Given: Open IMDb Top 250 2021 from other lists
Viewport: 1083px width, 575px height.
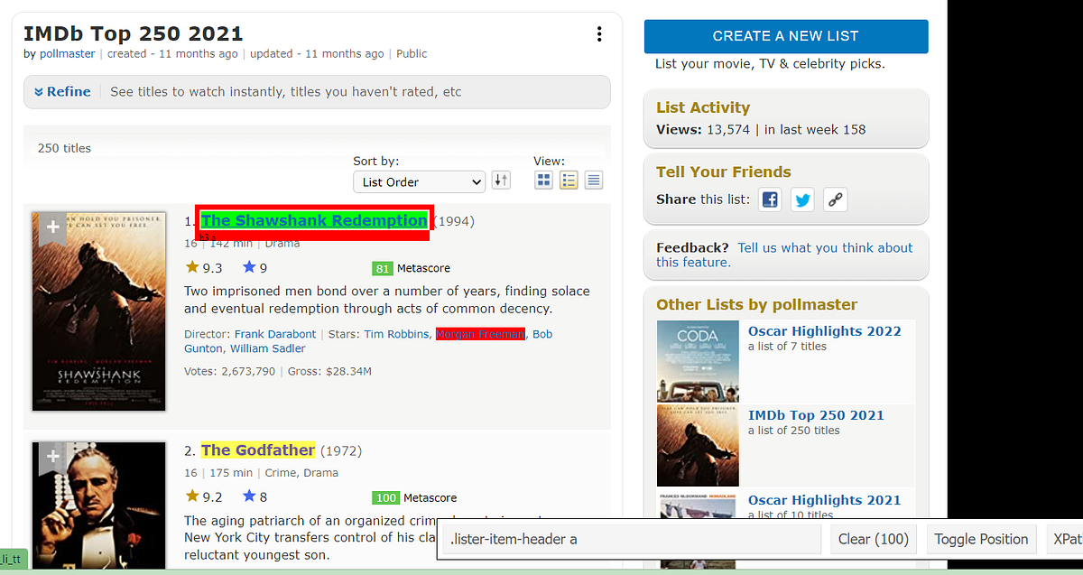Looking at the screenshot, I should pos(816,415).
